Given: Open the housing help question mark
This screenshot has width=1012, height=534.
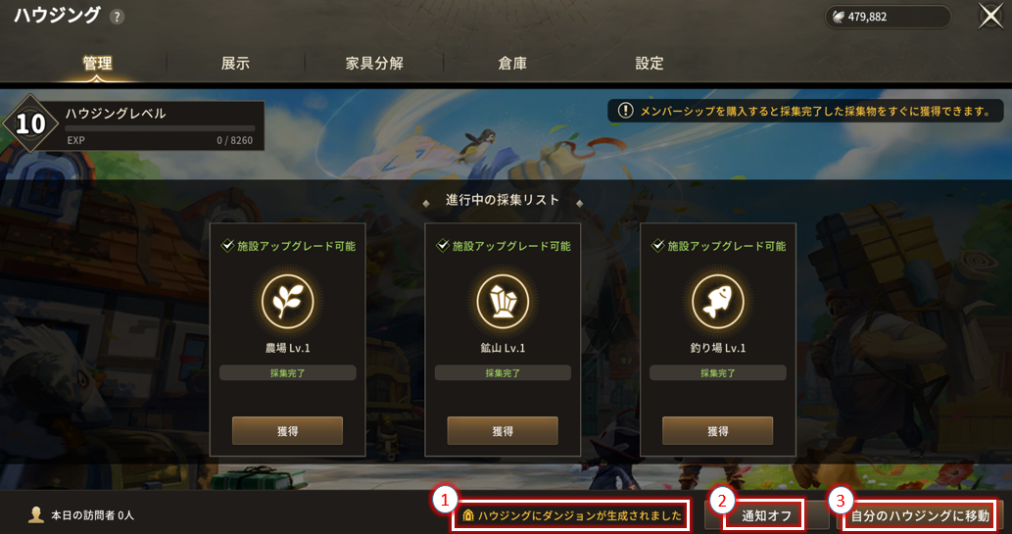Looking at the screenshot, I should click(117, 17).
